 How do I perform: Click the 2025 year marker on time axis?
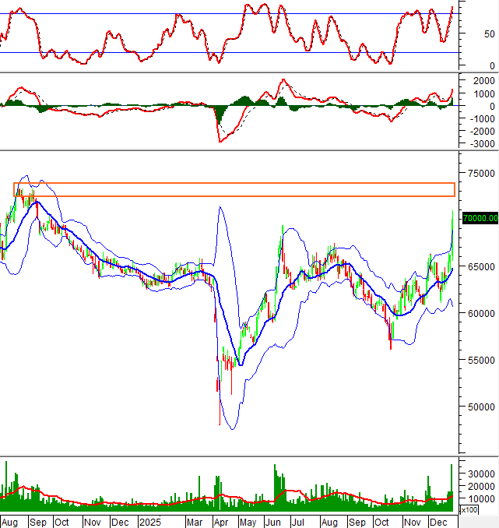[x=149, y=520]
